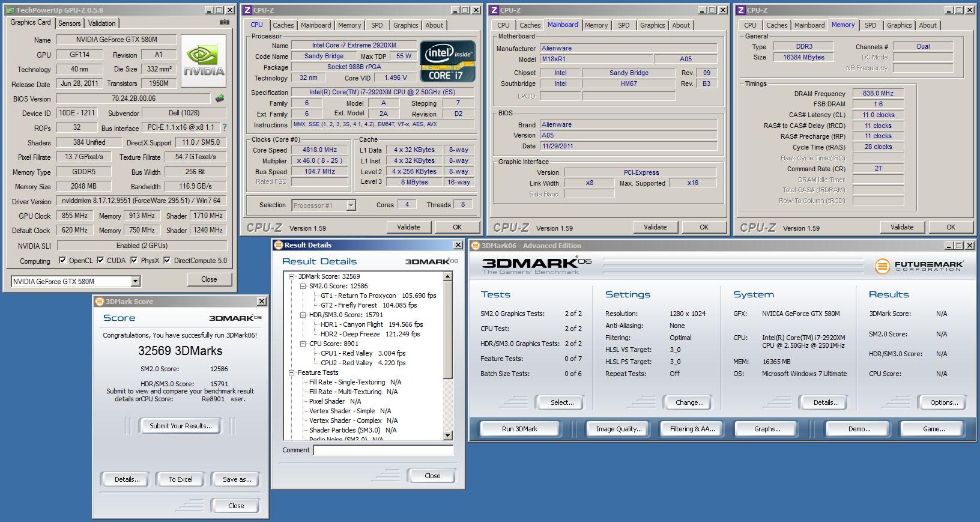Screen dimensions: 980x522
Task: Switch to the Sensors tab in GPU-Z
Action: tap(69, 23)
